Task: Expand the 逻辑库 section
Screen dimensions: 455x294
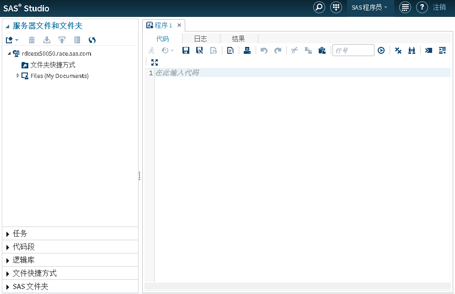Action: pyautogui.click(x=23, y=260)
